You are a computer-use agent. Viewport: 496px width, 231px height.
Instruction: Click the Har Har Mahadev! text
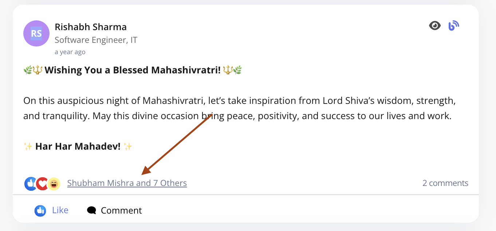78,146
